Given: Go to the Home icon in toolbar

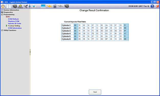Looking at the screenshot, I should point(3,6).
